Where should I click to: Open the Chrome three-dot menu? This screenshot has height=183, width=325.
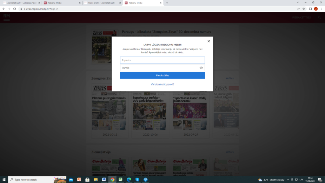(x=321, y=9)
